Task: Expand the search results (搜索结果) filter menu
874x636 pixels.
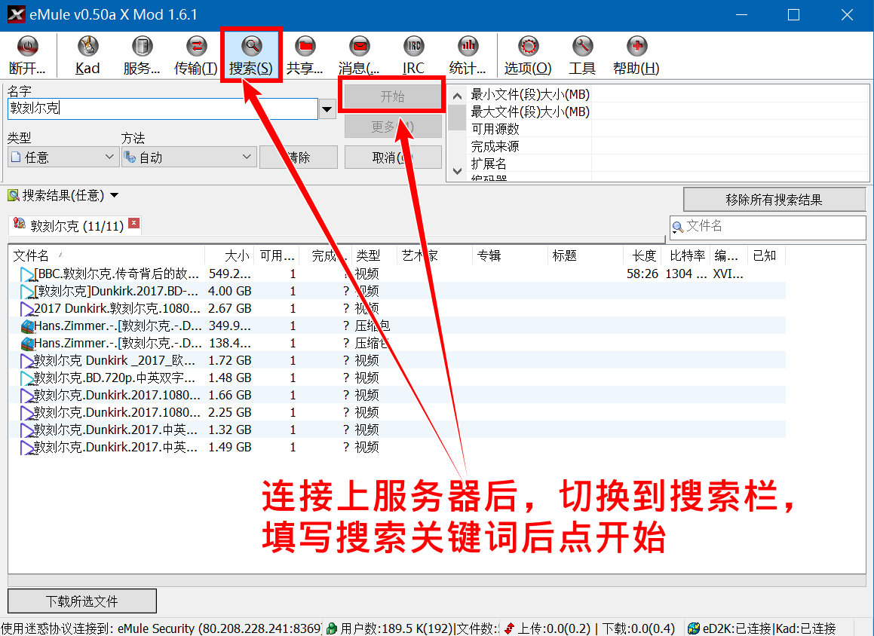Action: (115, 196)
